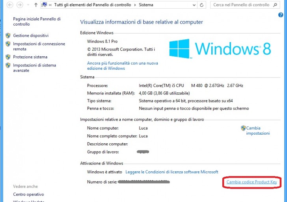
Task: Click the shield icon beside Protezione sistema
Action: (x=8, y=57)
